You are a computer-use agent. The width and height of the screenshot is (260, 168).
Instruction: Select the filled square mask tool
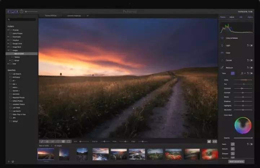63,141
